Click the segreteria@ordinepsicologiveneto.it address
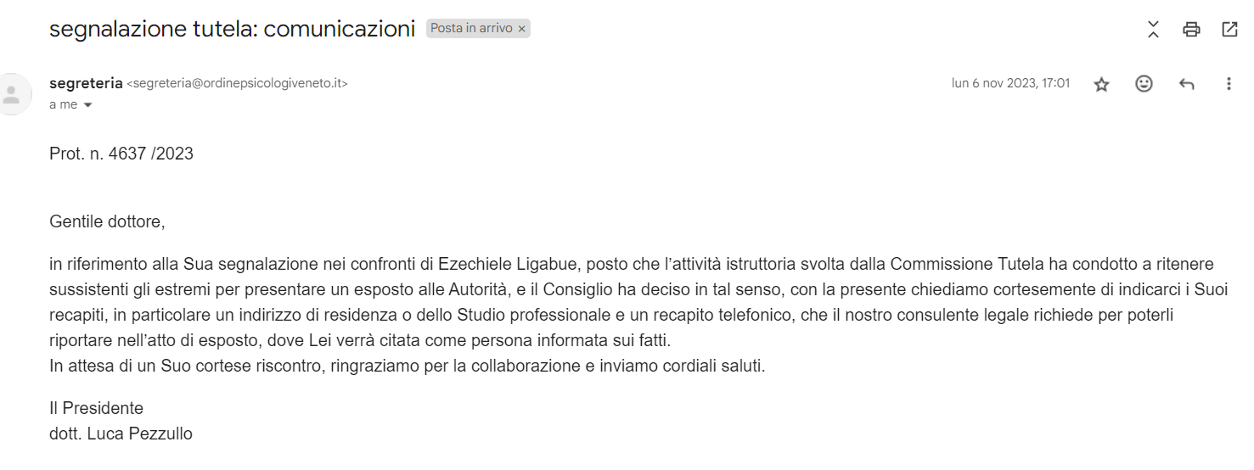The height and width of the screenshot is (470, 1254). tap(237, 83)
